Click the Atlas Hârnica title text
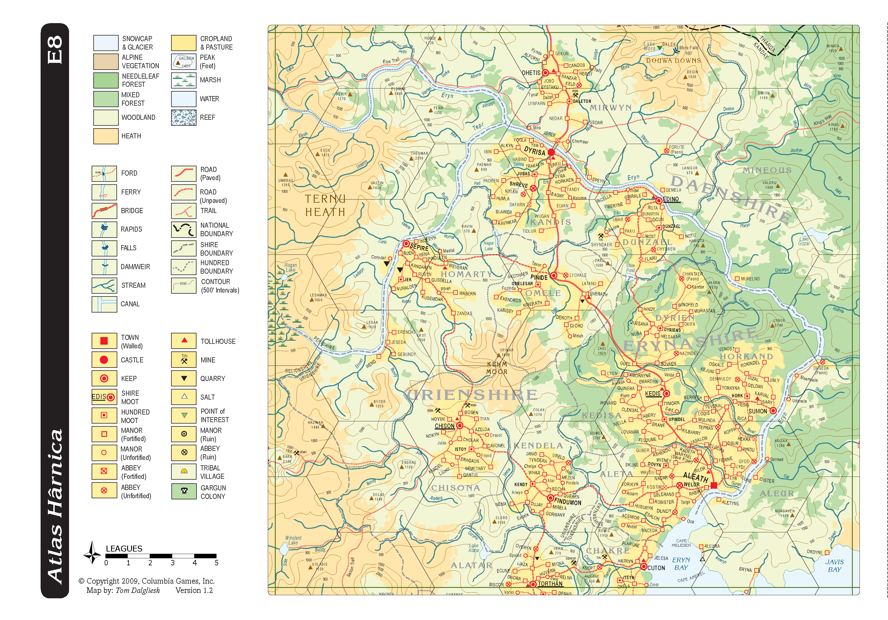 pos(54,506)
